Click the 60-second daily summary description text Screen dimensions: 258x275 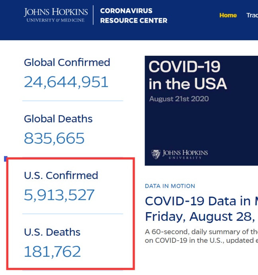[x=201, y=236]
